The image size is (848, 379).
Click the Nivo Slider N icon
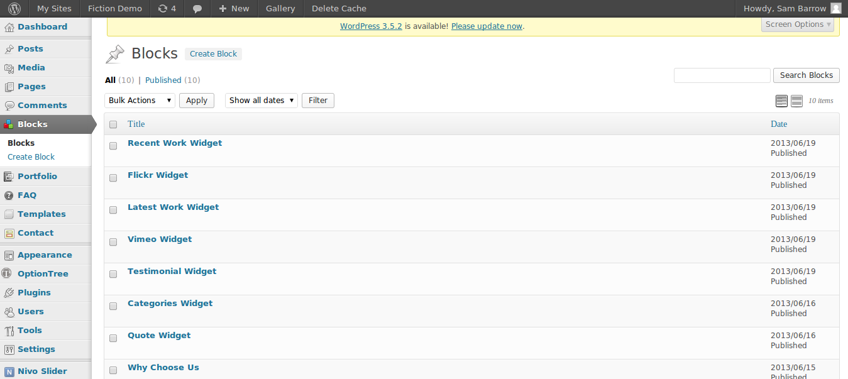pyautogui.click(x=9, y=371)
